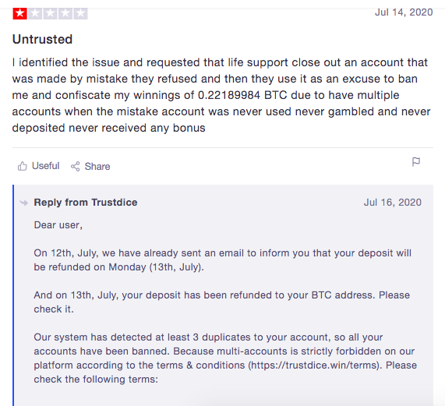Click the reply arrow icon beside Trustdice
Viewport: 445px width, 406px height.
(x=24, y=203)
